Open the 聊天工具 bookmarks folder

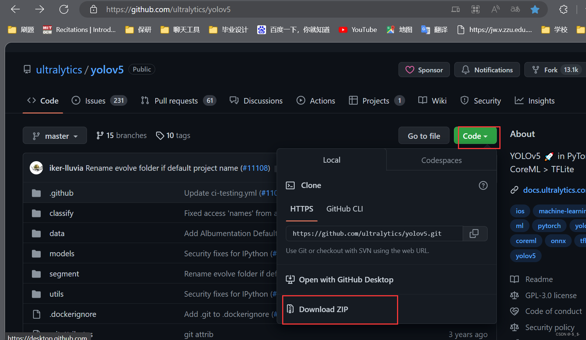click(180, 30)
